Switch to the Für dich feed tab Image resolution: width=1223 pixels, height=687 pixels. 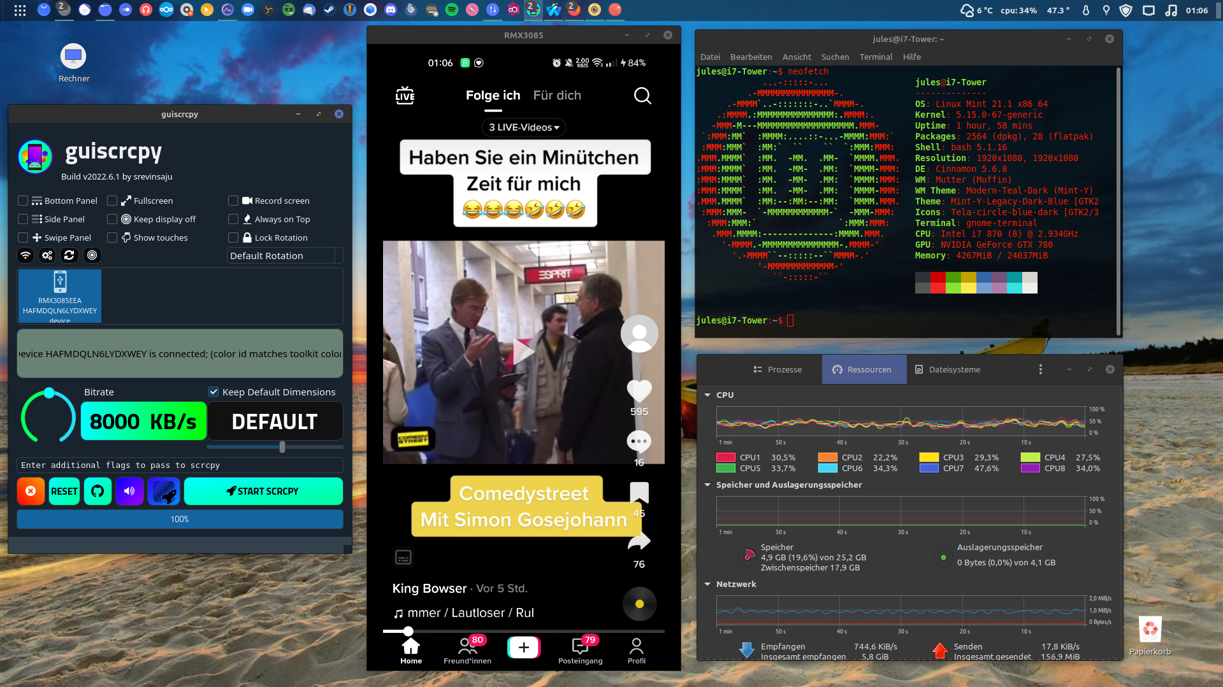[557, 96]
